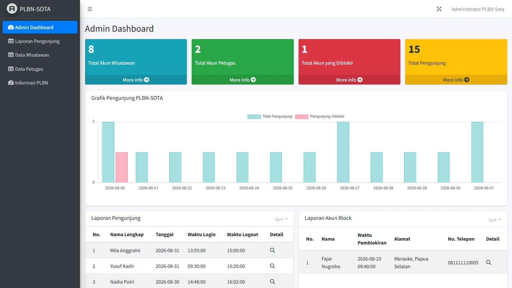This screenshot has width=512, height=288.
Task: Go to Data Wisatawan page
Action: pyautogui.click(x=40, y=55)
